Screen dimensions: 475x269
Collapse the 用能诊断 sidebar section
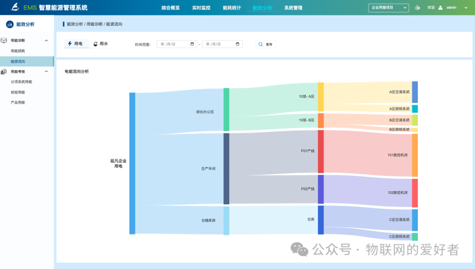[46, 40]
